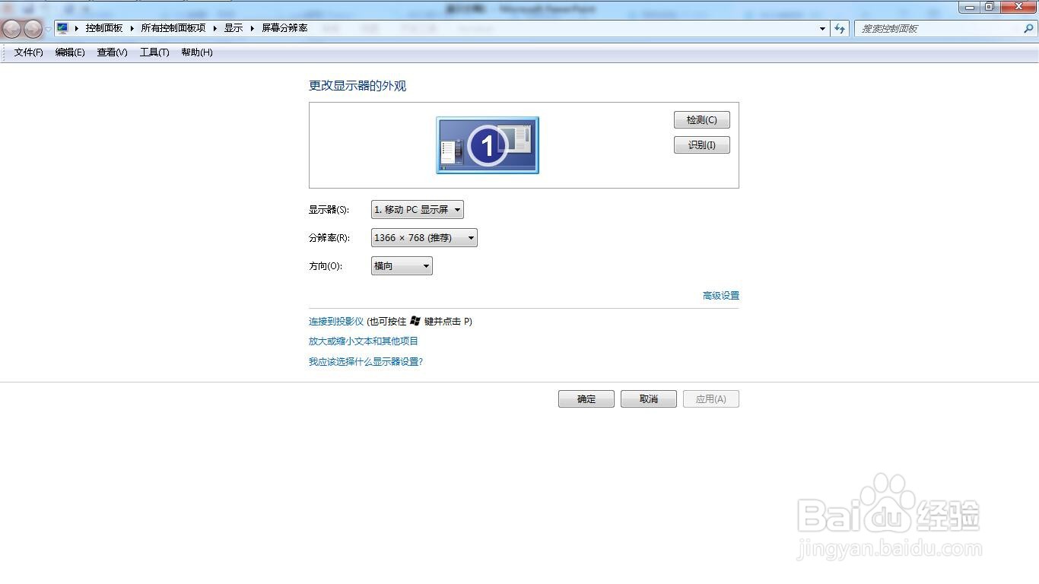Click the 识别(I) identify button
This screenshot has height=584, width=1039.
(702, 145)
